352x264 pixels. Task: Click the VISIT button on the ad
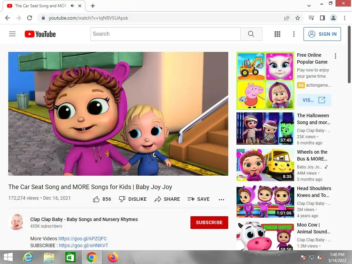[x=314, y=100]
